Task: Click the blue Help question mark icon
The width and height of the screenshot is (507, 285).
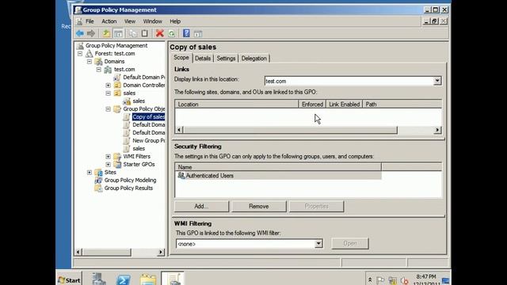Action: [186, 33]
